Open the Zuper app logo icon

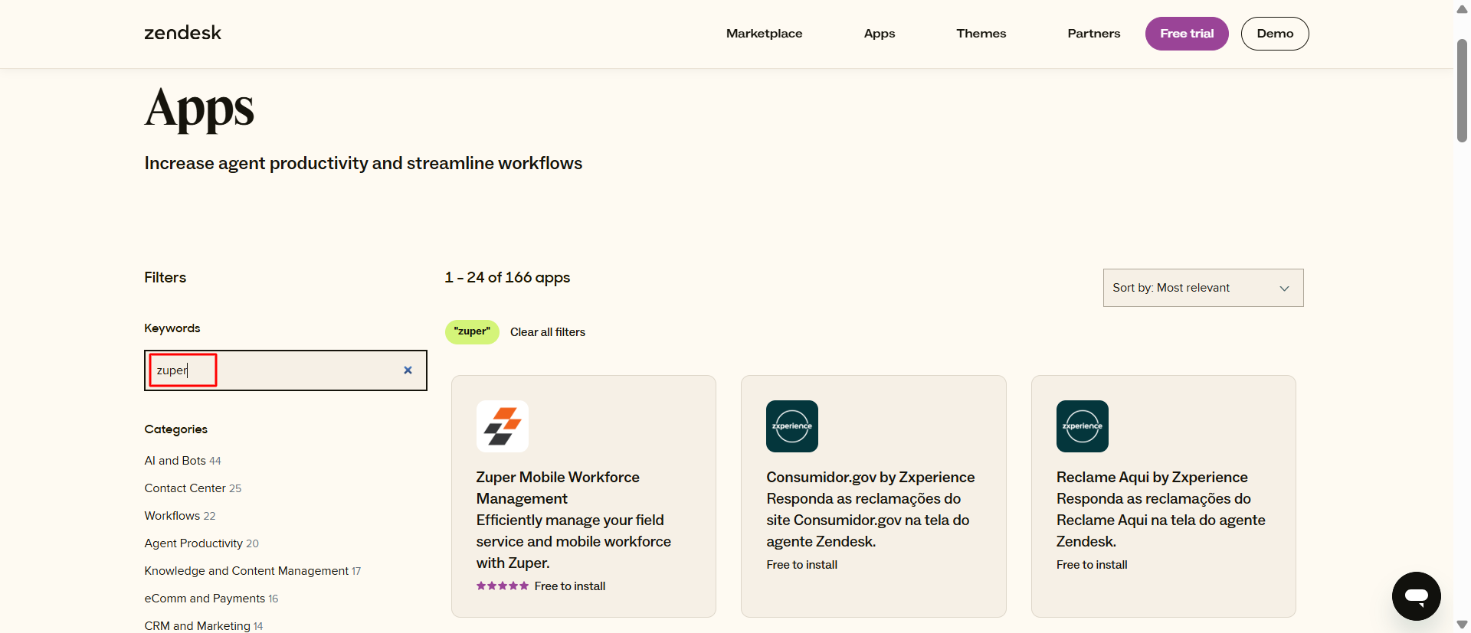coord(503,426)
